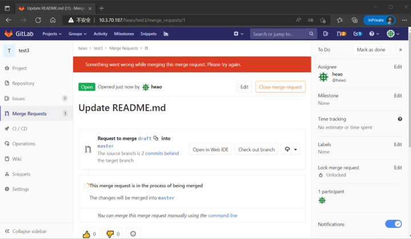The image size is (411, 239).
Task: Open the To-Do list icon in navbar
Action: point(357,34)
